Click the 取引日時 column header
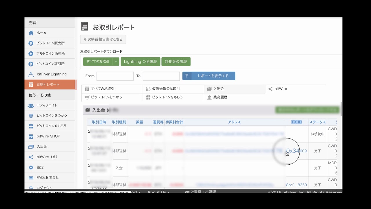371x209 pixels. click(x=99, y=122)
